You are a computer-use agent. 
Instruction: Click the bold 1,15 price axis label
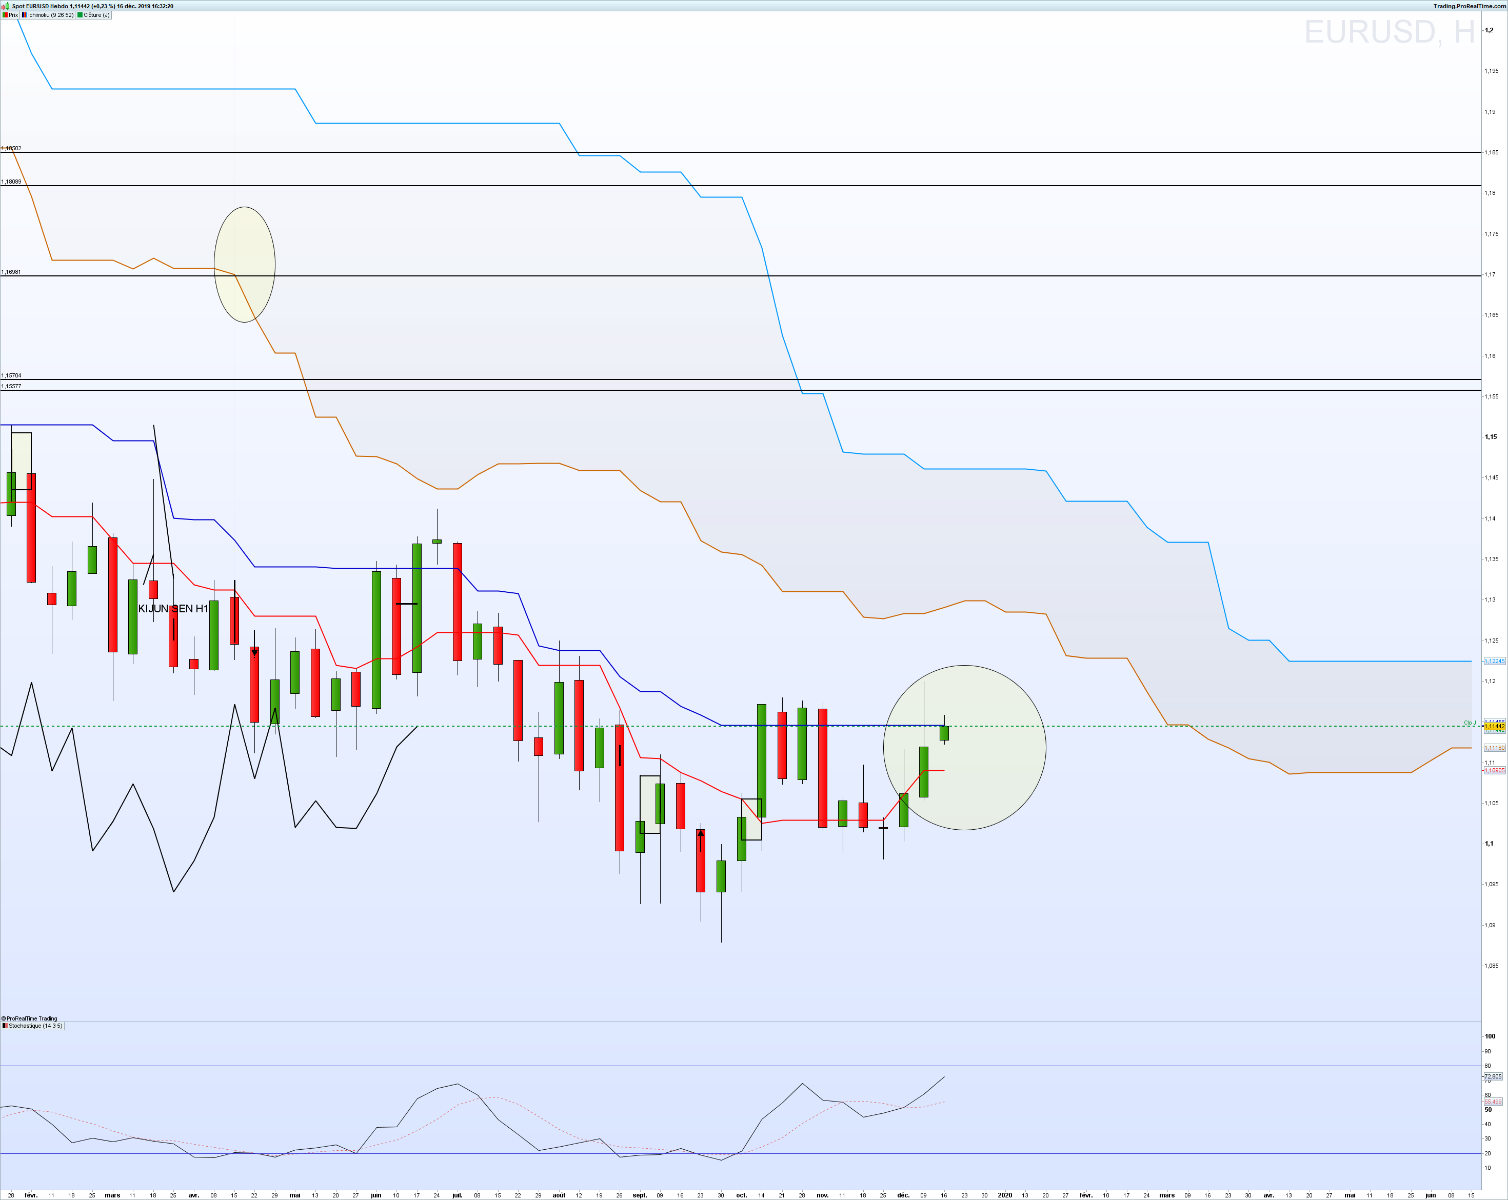(1491, 437)
